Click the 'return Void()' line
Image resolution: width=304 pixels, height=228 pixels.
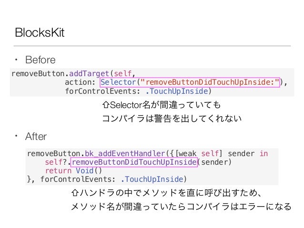point(73,171)
